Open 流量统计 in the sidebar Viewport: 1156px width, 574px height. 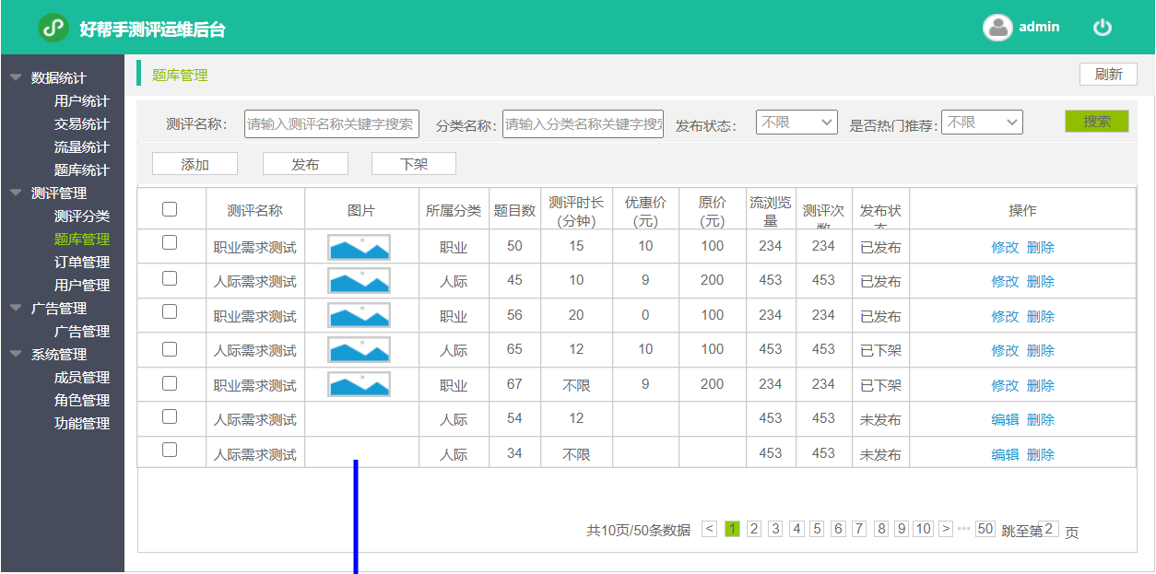point(81,147)
